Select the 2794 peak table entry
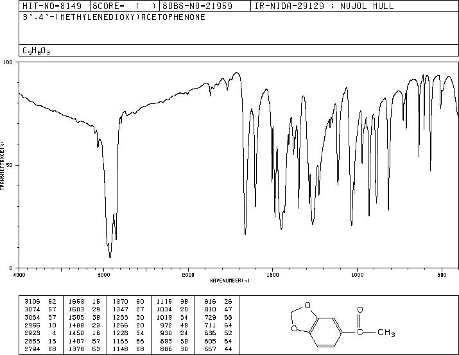This screenshot has height=355, width=459. click(x=40, y=349)
